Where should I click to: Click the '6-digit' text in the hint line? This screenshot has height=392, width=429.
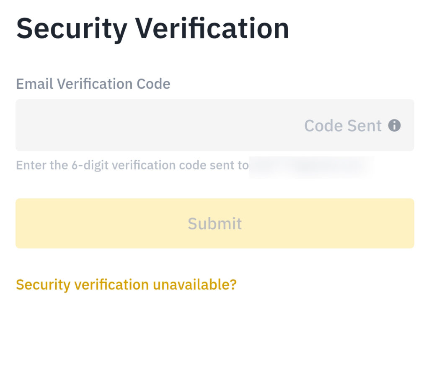click(90, 166)
